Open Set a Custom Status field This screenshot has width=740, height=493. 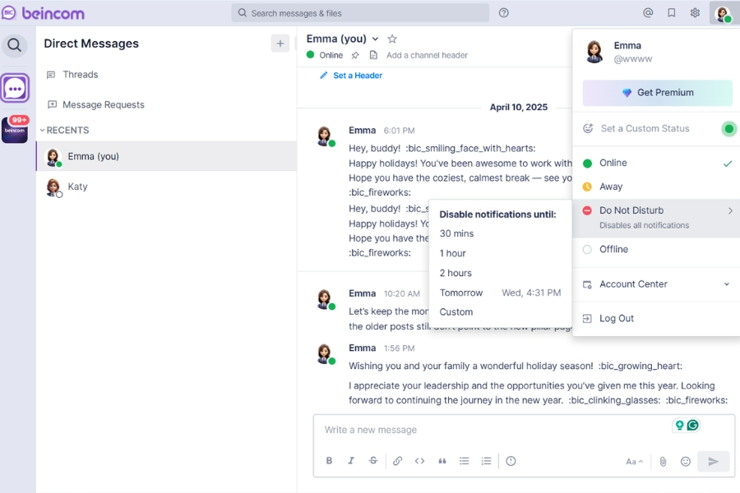point(645,128)
